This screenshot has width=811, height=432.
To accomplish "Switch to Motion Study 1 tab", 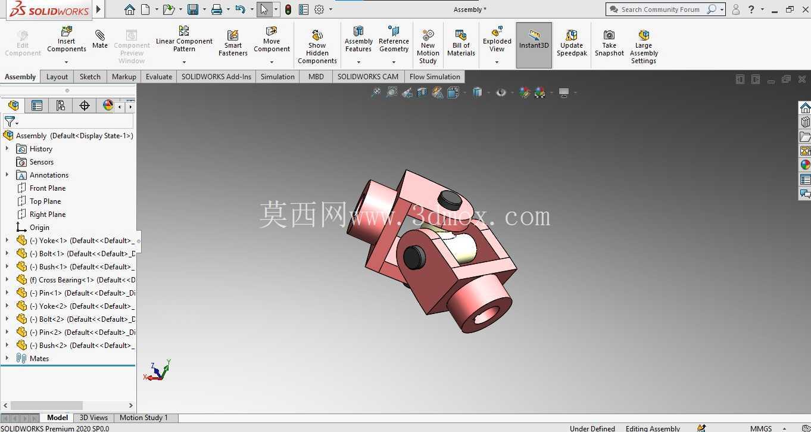I will point(144,418).
